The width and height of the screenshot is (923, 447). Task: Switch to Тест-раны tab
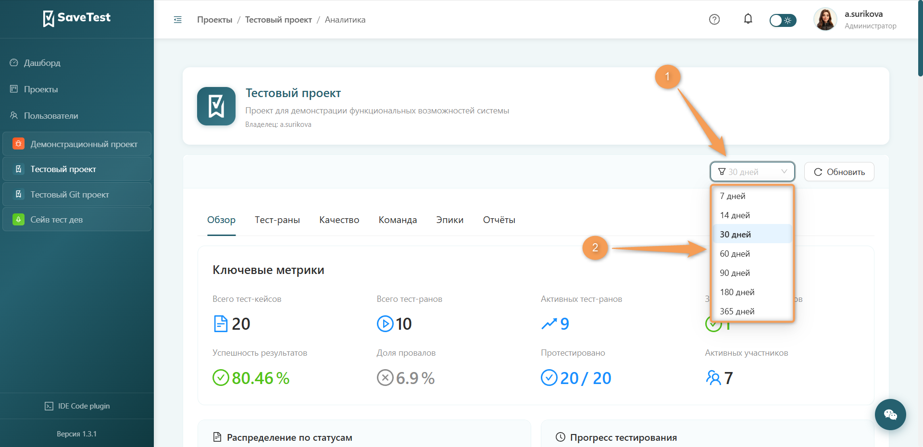(x=277, y=220)
